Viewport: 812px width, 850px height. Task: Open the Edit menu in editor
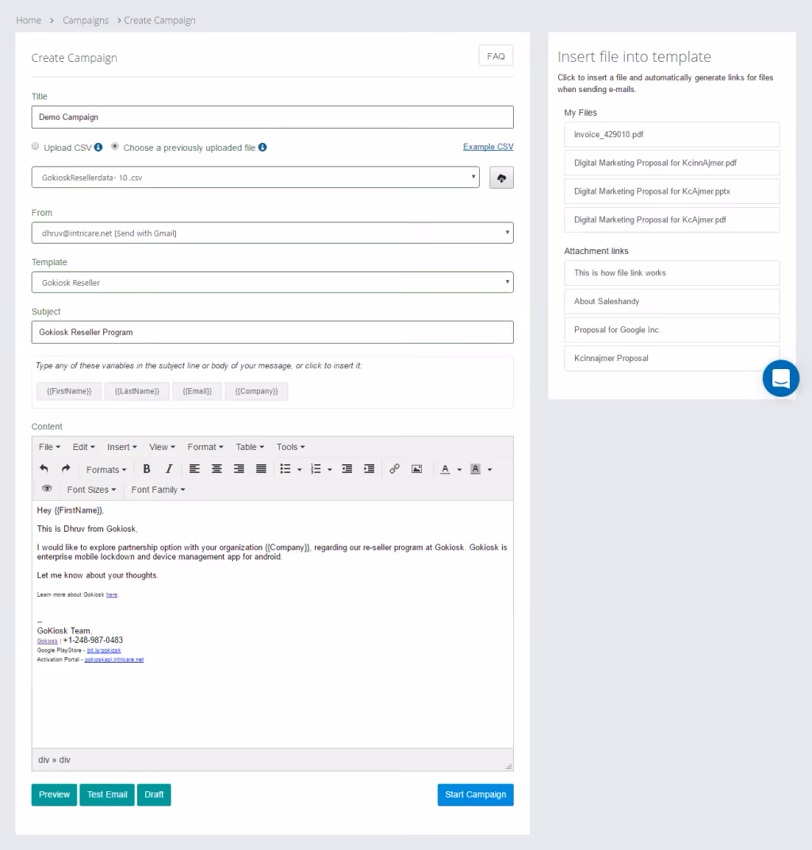83,447
